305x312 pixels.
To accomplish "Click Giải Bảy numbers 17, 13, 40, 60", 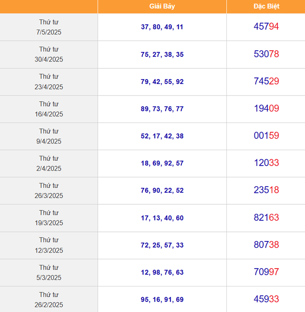I will [162, 218].
